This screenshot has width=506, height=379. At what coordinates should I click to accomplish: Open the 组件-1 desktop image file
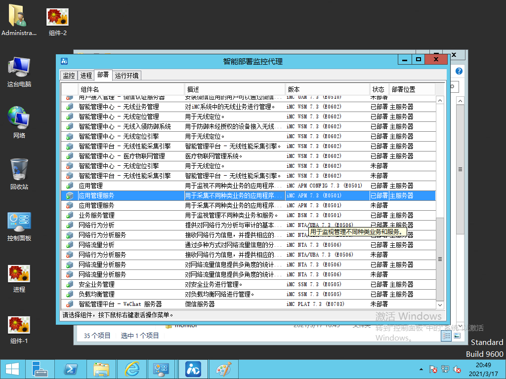pos(19,330)
